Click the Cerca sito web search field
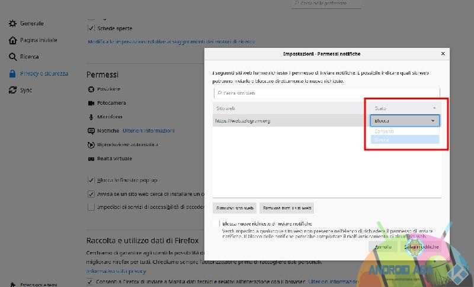 click(326, 93)
